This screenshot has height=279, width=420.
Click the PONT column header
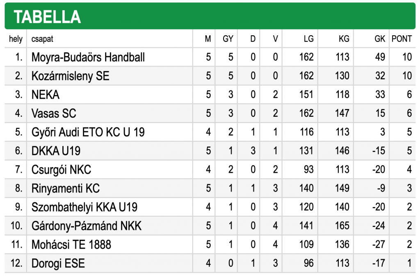[401, 39]
